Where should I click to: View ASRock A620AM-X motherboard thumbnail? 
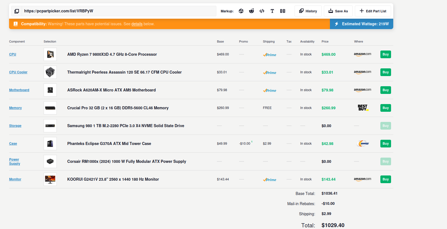click(x=50, y=90)
